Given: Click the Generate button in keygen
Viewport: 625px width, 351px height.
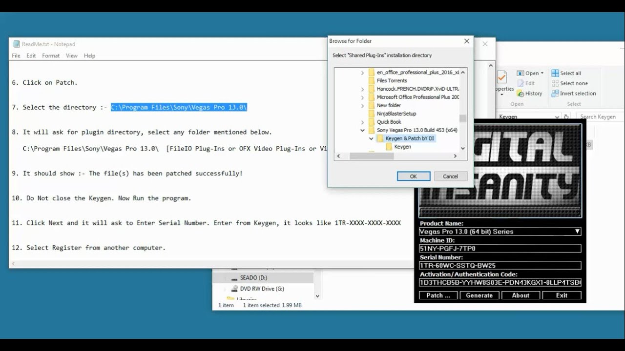Looking at the screenshot, I should 479,295.
